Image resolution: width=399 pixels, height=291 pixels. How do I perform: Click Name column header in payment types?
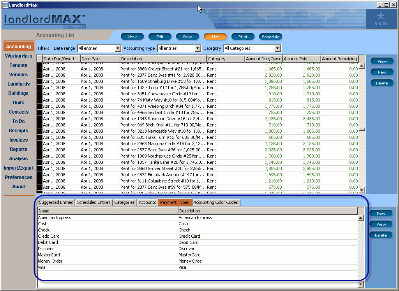(x=108, y=211)
